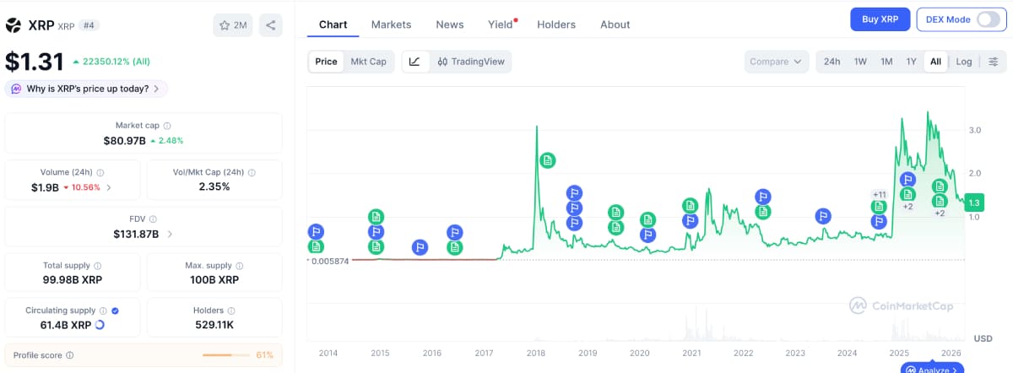Image resolution: width=1013 pixels, height=373 pixels.
Task: Expand "Why is XRP's price up today?"
Action: [87, 89]
